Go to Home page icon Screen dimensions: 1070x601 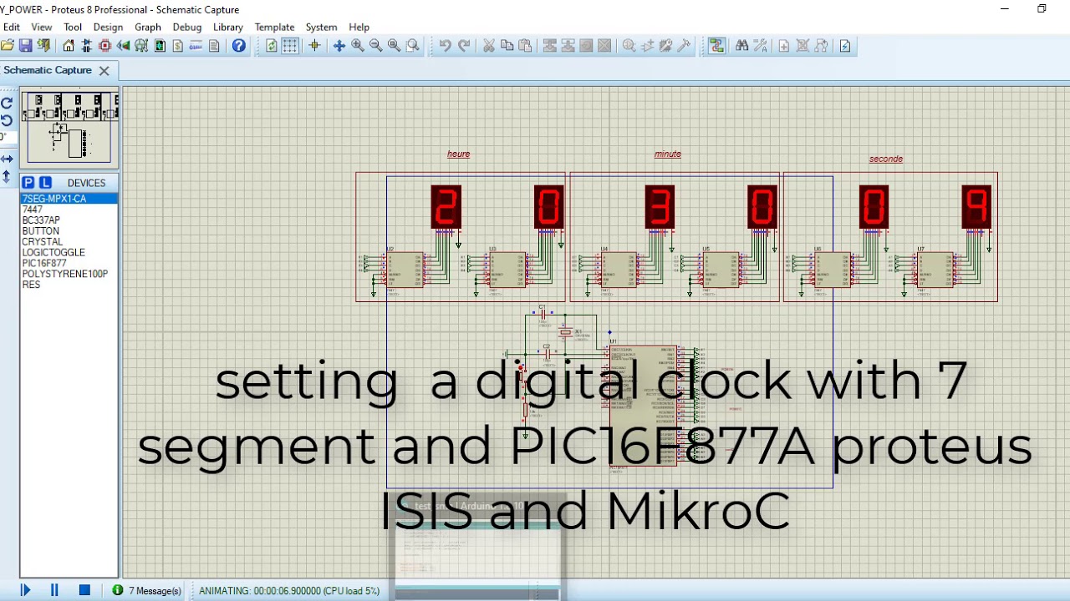click(69, 46)
